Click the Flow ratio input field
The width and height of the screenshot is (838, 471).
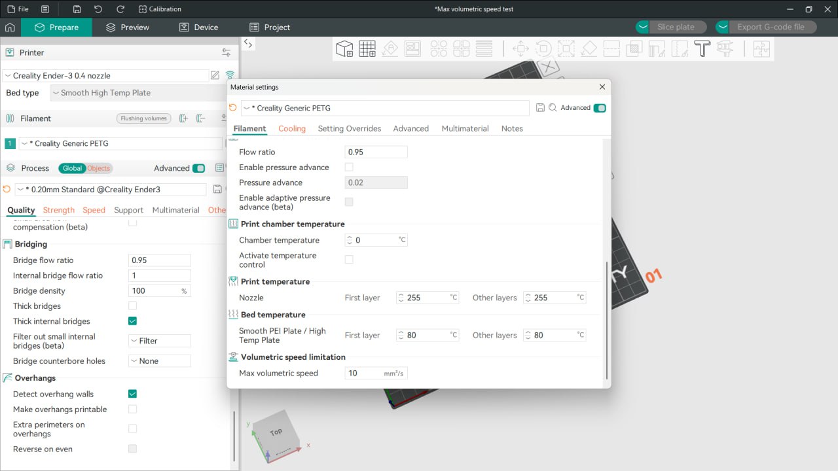pos(376,152)
